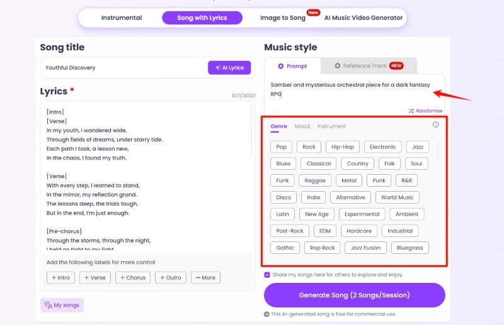Select Experimental genre tag
This screenshot has width=504, height=325.
[x=362, y=214]
